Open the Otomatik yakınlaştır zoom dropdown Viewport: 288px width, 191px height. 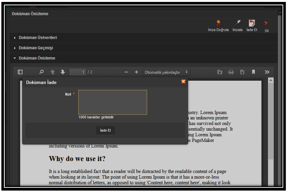click(x=166, y=72)
